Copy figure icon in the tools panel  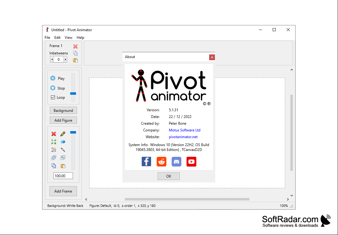click(54, 166)
